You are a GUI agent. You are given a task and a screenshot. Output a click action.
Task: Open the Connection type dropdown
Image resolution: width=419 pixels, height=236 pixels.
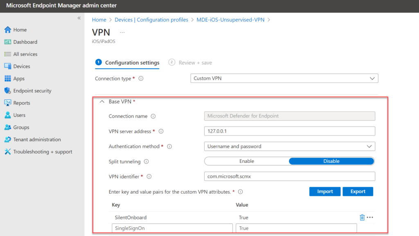pos(284,78)
